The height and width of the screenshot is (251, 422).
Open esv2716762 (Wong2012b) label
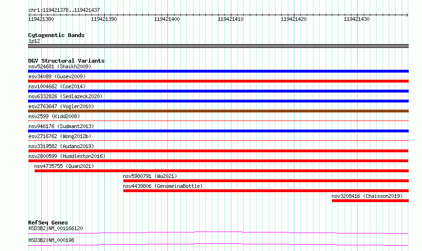[x=60, y=136]
